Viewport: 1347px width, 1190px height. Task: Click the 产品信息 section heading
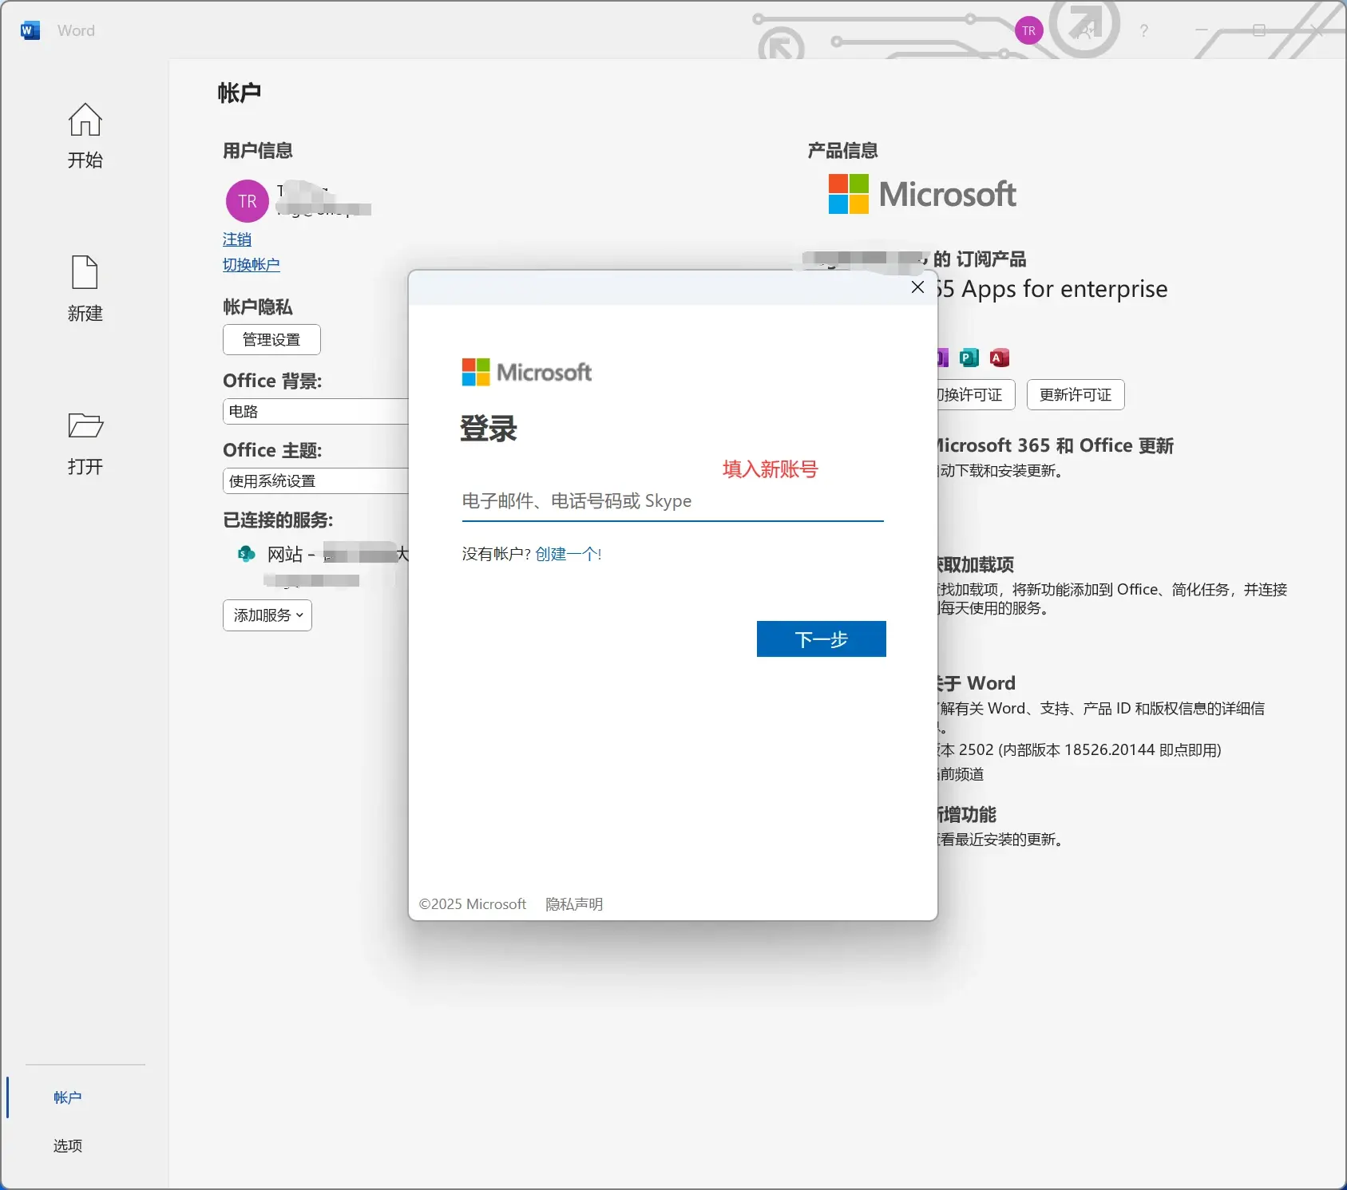point(842,150)
